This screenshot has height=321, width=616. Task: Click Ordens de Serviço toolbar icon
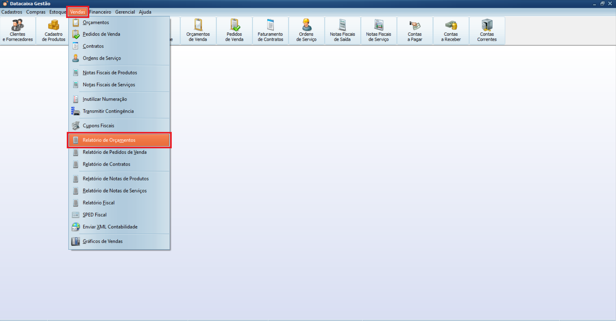coord(306,30)
